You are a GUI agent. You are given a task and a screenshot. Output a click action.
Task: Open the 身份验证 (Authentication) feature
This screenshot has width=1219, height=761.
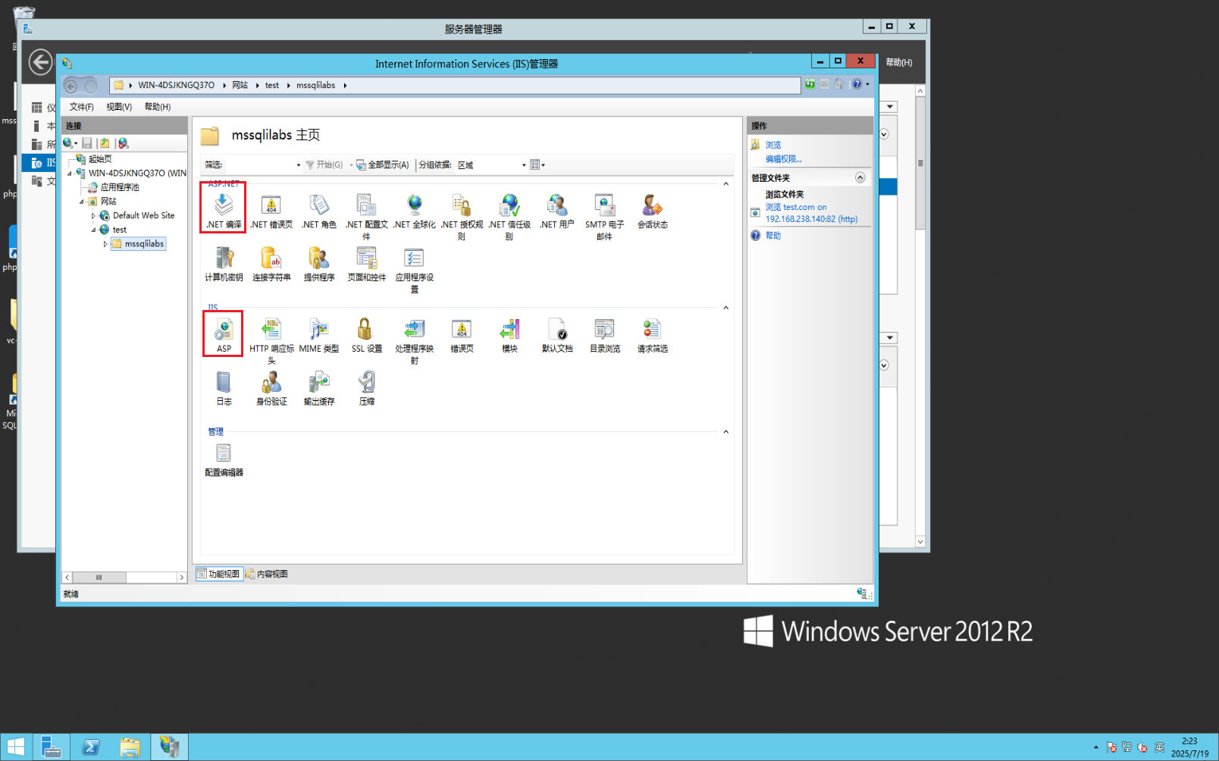point(271,387)
